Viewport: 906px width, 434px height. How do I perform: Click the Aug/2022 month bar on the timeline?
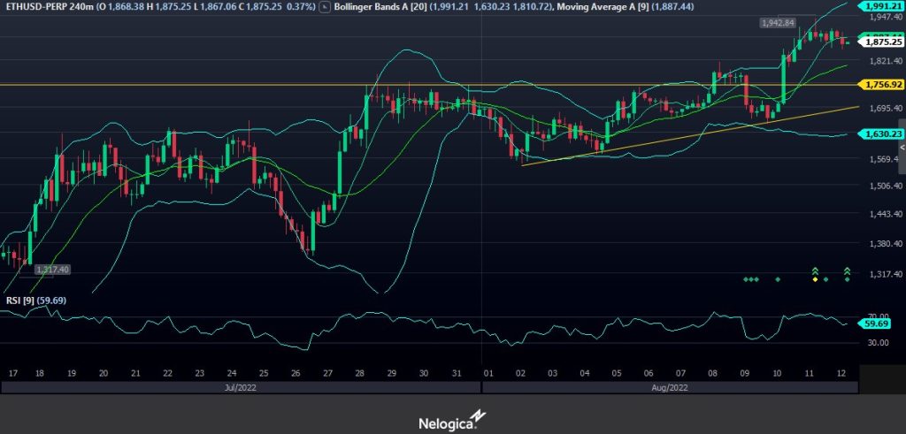pyautogui.click(x=670, y=387)
